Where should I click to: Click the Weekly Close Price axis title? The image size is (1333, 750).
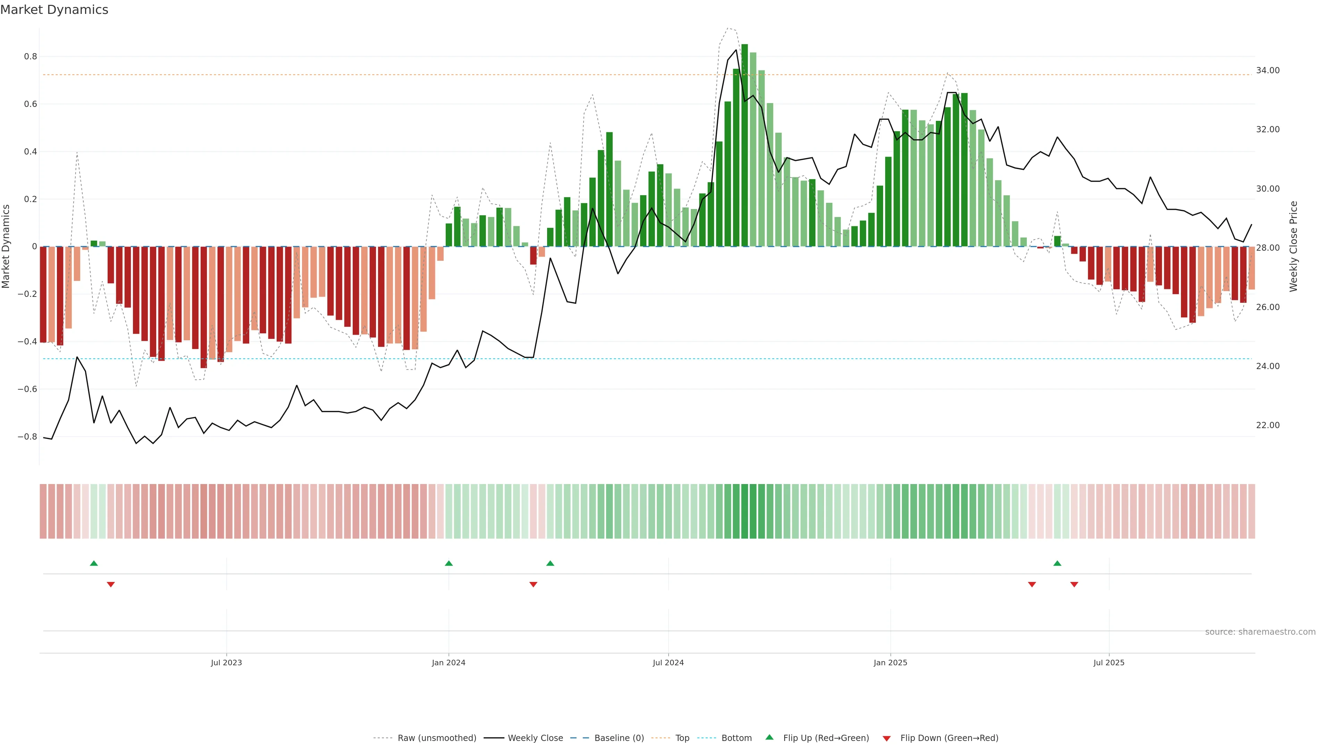pyautogui.click(x=1293, y=247)
